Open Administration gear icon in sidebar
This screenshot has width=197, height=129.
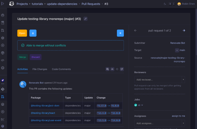[3, 68]
